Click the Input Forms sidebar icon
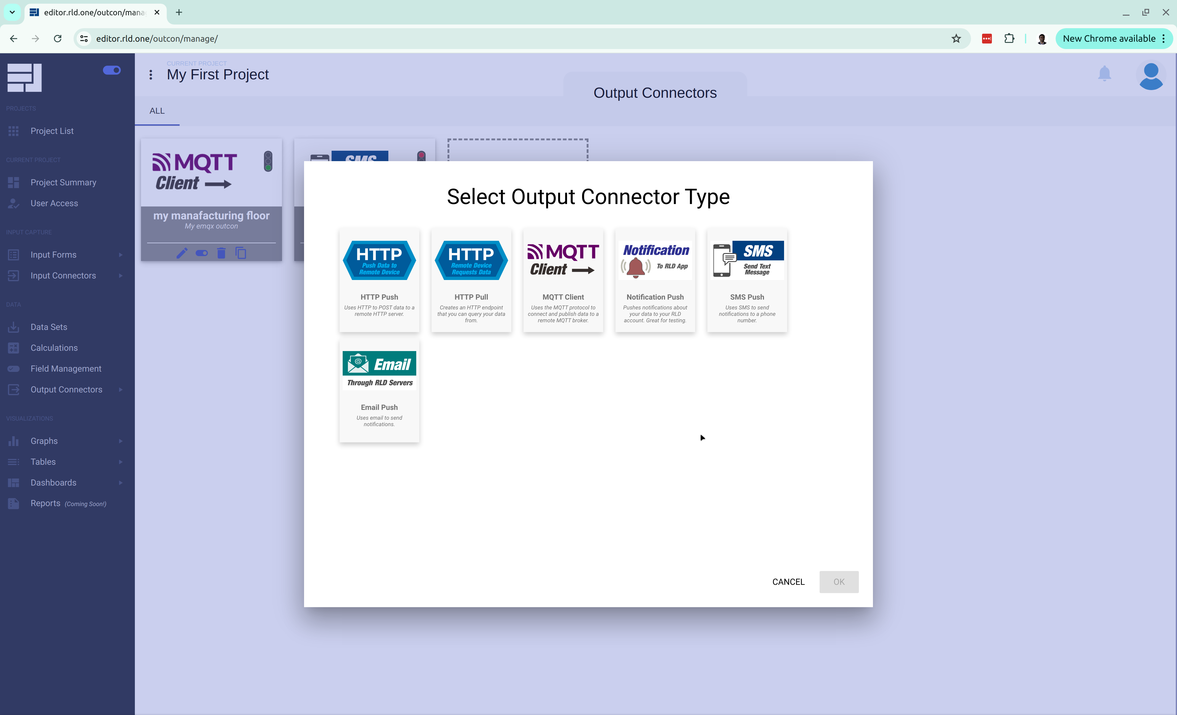This screenshot has width=1177, height=715. coord(13,255)
